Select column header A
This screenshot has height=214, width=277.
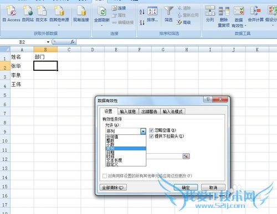[x=22, y=50]
